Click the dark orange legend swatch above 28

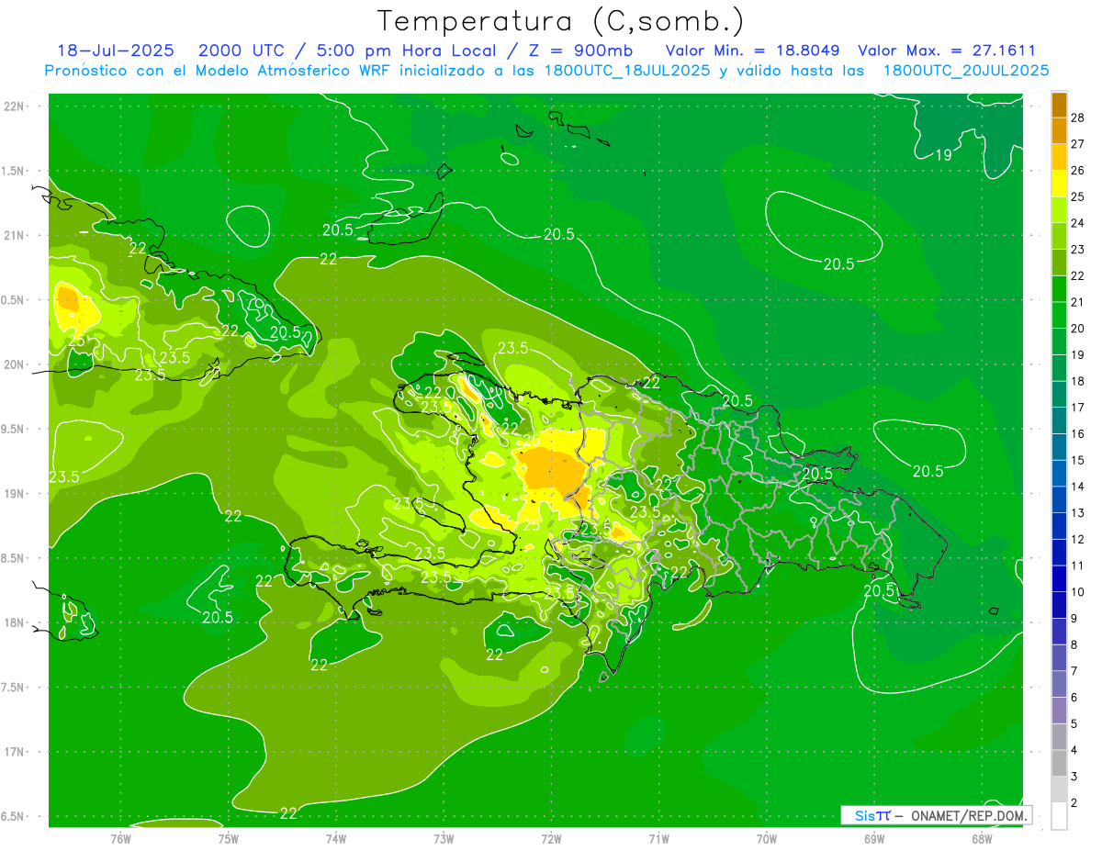pyautogui.click(x=1059, y=105)
